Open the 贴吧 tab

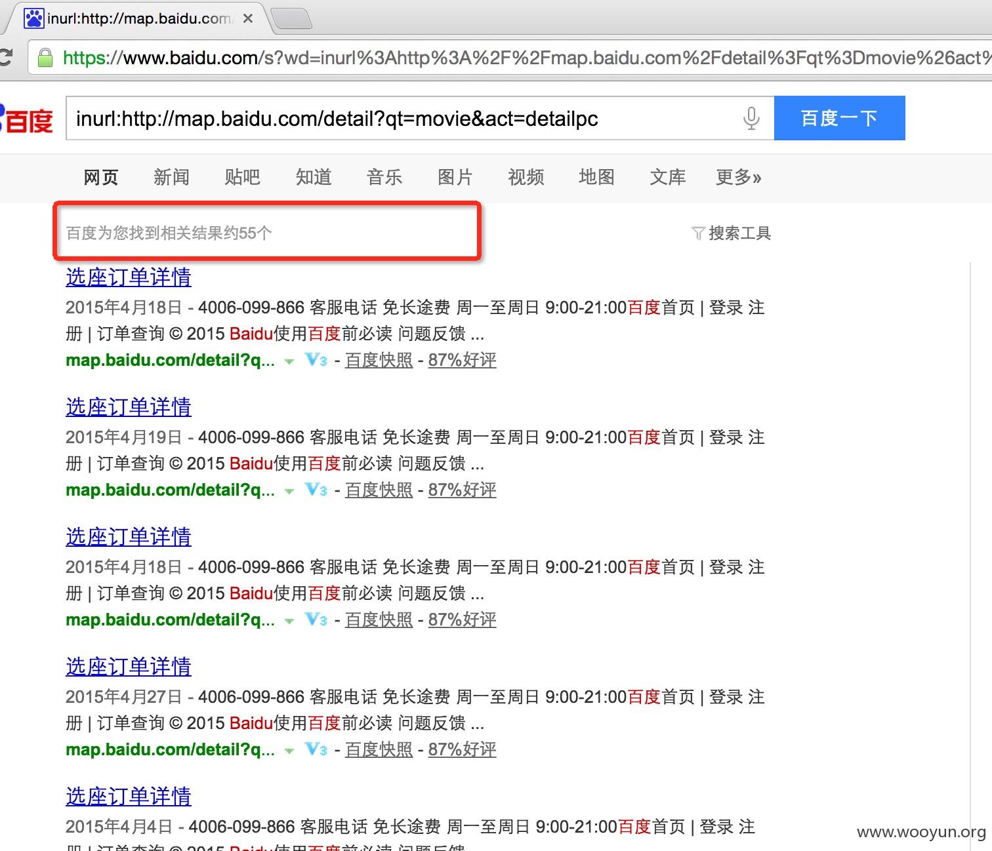[242, 177]
